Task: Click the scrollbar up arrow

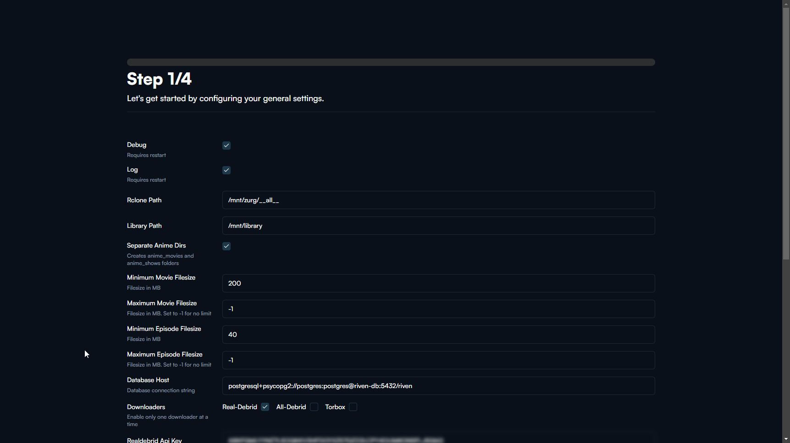Action: tap(786, 3)
